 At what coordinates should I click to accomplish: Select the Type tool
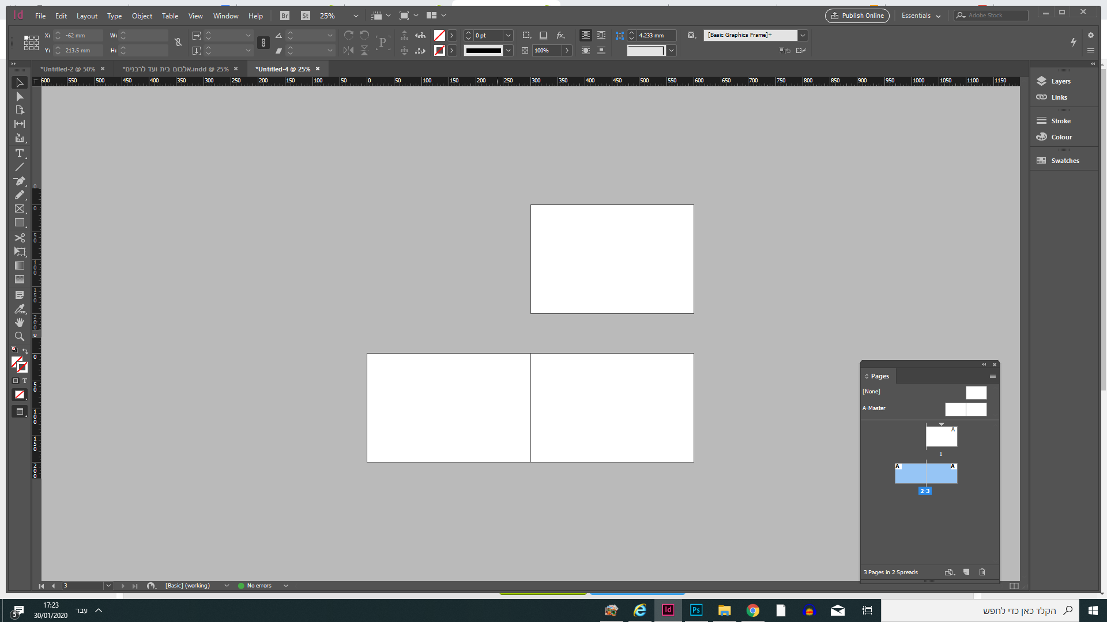[19, 153]
